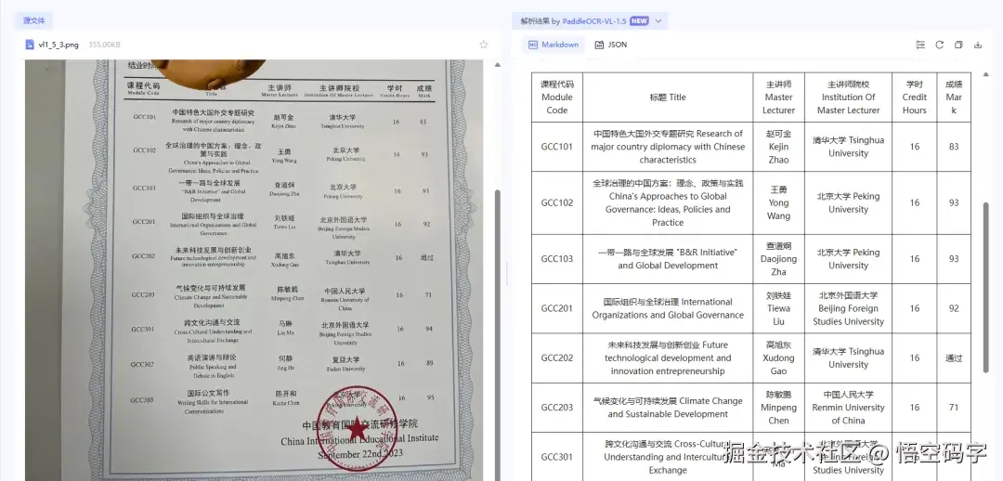
Task: Click the B&R Initiative and Global Development cell
Action: 668,259
